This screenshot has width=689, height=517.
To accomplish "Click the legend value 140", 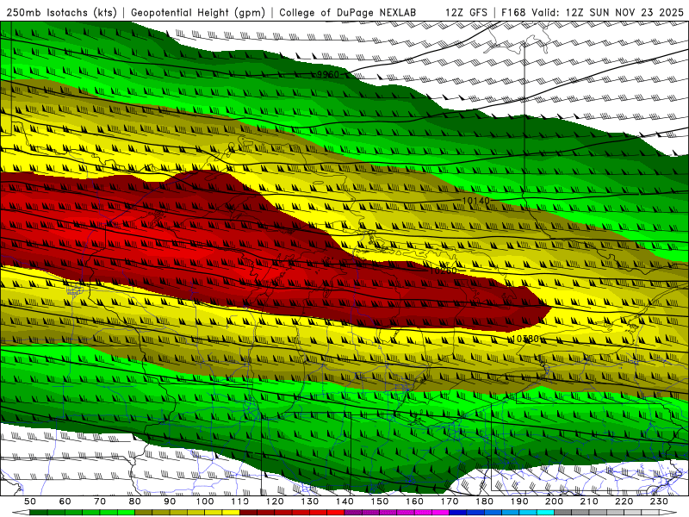I will coord(344,501).
